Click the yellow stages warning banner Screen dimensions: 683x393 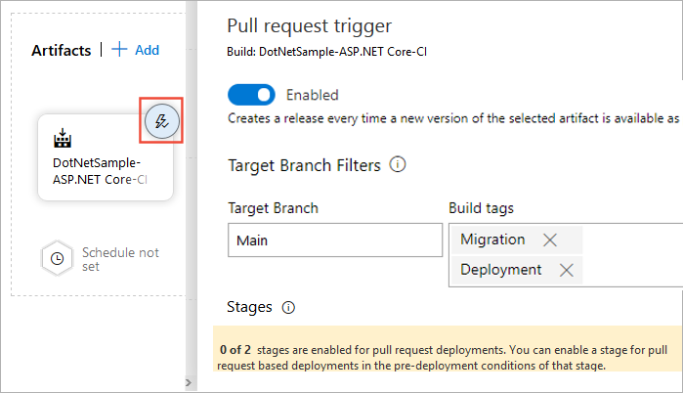pyautogui.click(x=448, y=357)
